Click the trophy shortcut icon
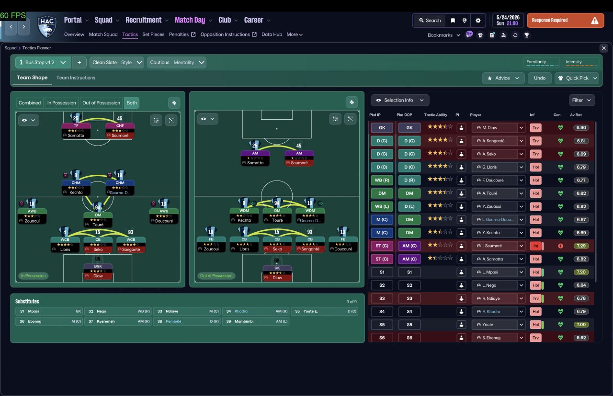 click(527, 35)
